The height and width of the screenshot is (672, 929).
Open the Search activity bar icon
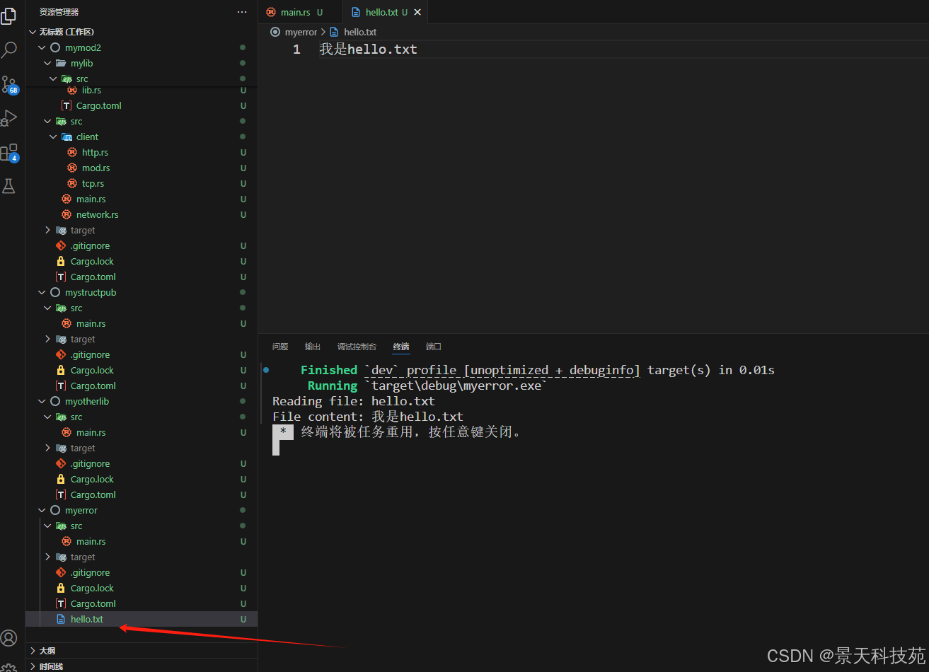point(9,50)
